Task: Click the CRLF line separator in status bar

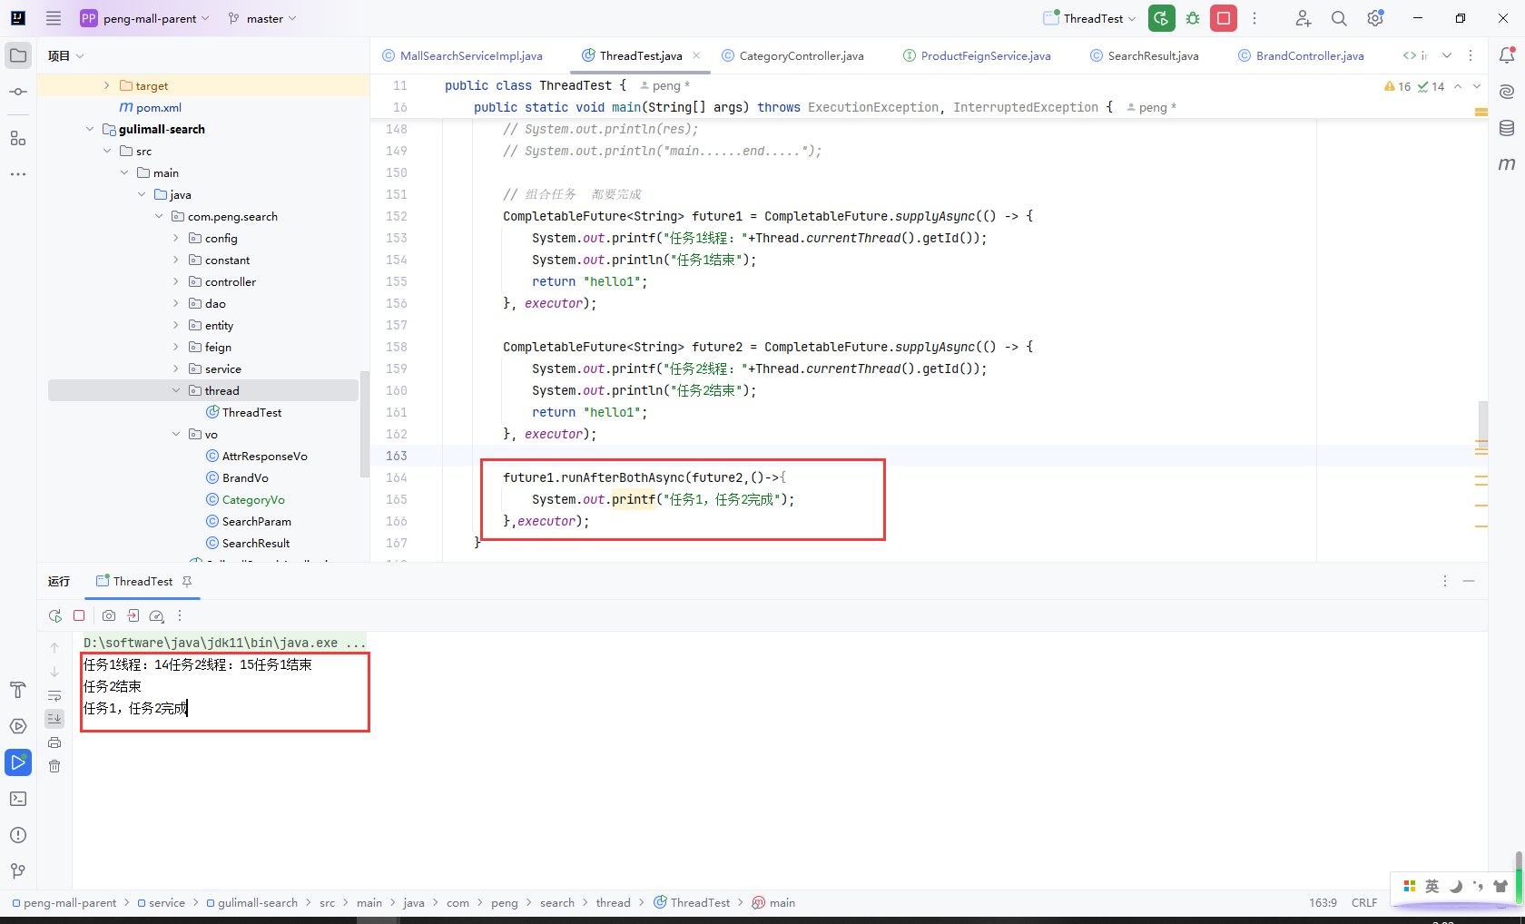Action: click(1363, 902)
